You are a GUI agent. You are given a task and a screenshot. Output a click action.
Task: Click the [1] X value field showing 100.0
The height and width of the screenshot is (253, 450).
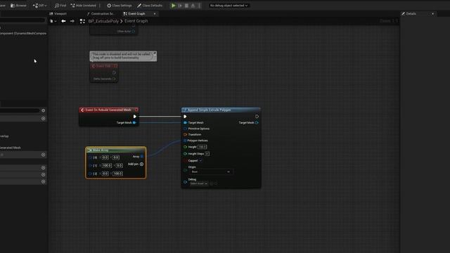click(107, 166)
